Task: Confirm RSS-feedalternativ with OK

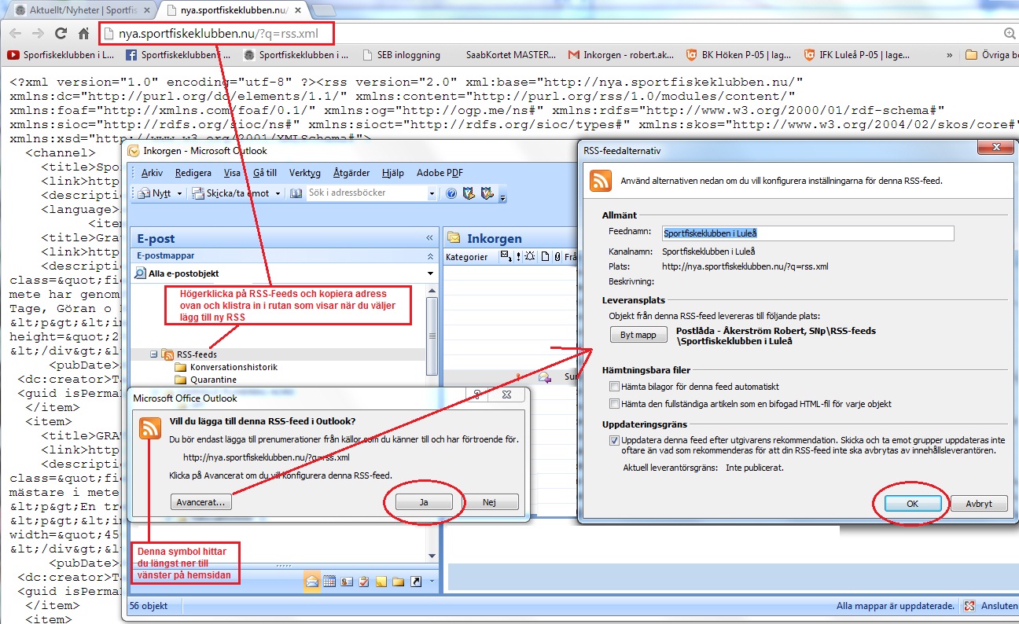Action: (913, 504)
